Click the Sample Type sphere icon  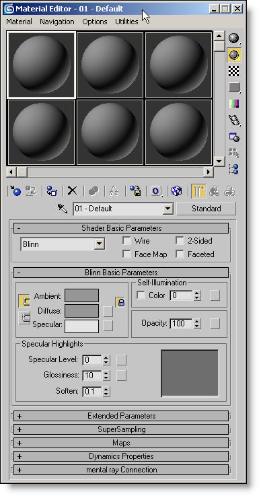click(234, 38)
